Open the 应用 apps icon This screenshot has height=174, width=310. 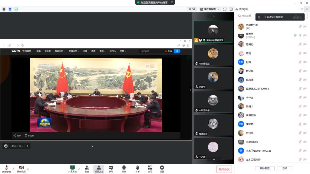click(150, 168)
